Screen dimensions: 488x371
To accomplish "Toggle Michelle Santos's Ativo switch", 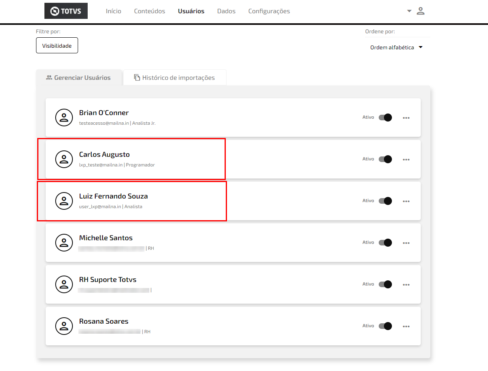I will pos(385,243).
